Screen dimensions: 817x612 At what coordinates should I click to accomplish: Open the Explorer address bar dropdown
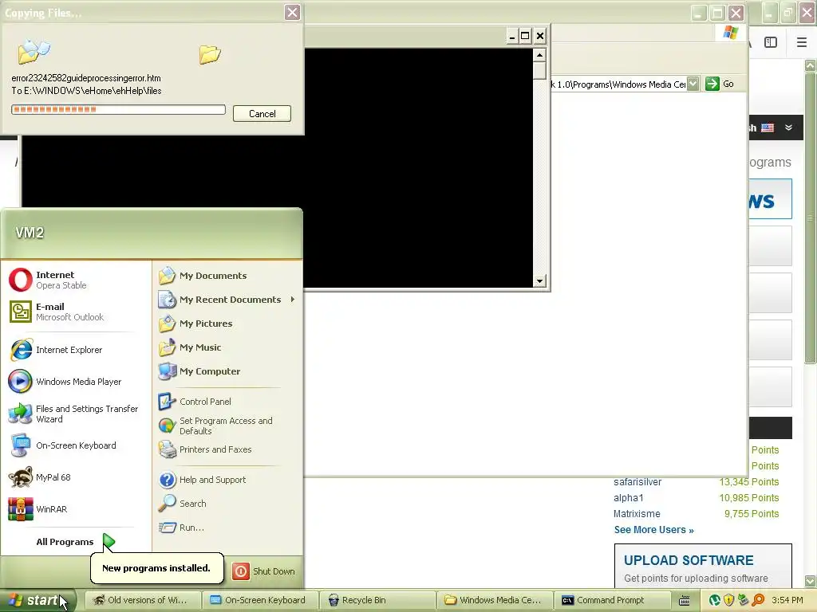coord(693,84)
